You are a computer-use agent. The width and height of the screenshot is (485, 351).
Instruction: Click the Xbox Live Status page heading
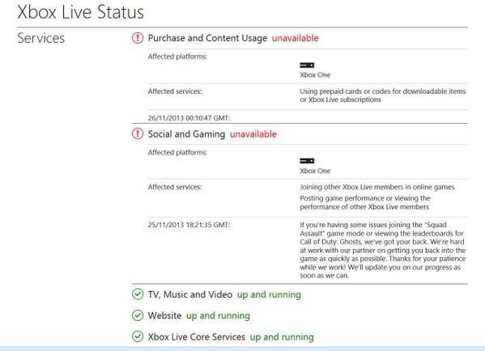tap(80, 12)
